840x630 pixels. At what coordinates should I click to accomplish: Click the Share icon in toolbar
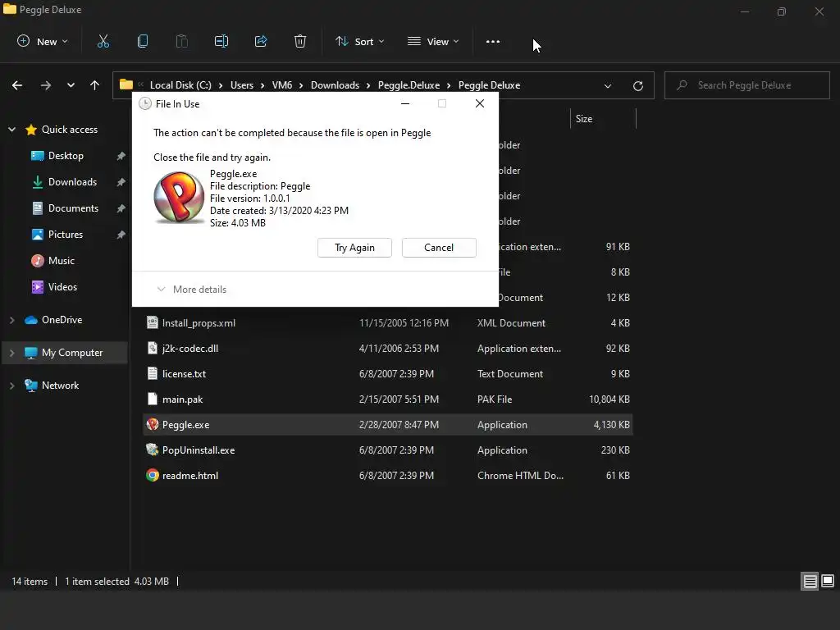point(261,41)
